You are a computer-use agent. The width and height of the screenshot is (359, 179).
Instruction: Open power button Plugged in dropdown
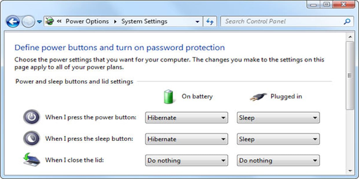click(278, 118)
